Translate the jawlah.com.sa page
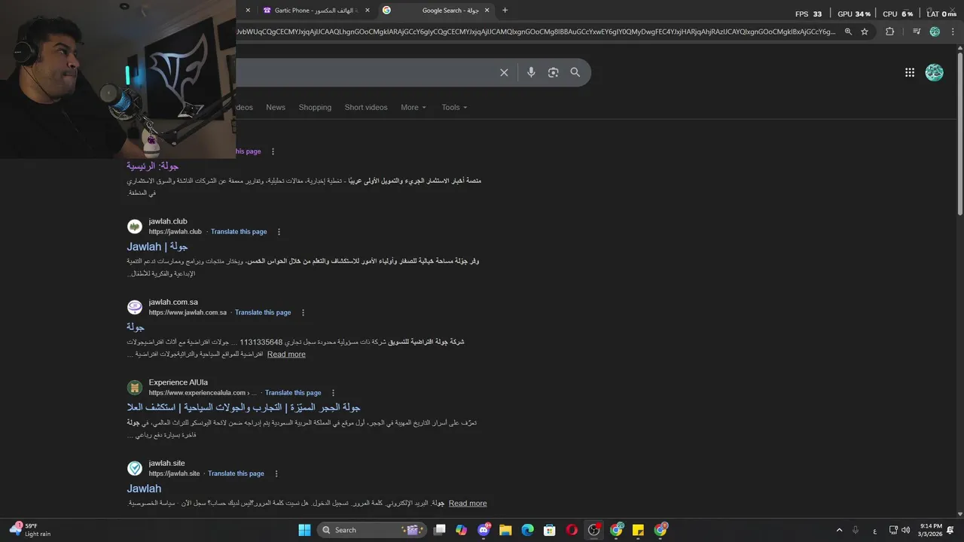 pyautogui.click(x=263, y=312)
